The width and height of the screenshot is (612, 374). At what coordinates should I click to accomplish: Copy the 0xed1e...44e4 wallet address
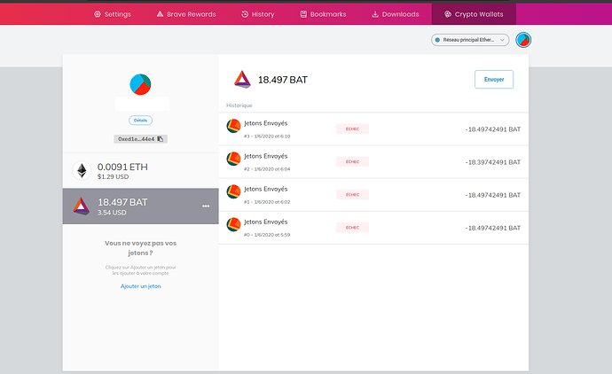[140, 139]
